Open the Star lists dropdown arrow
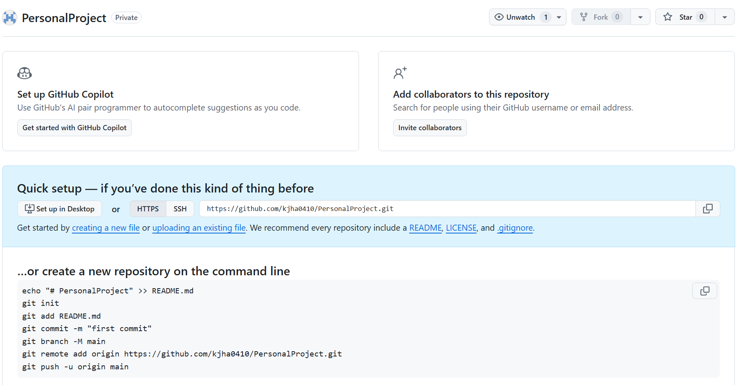This screenshot has height=385, width=740. (725, 17)
